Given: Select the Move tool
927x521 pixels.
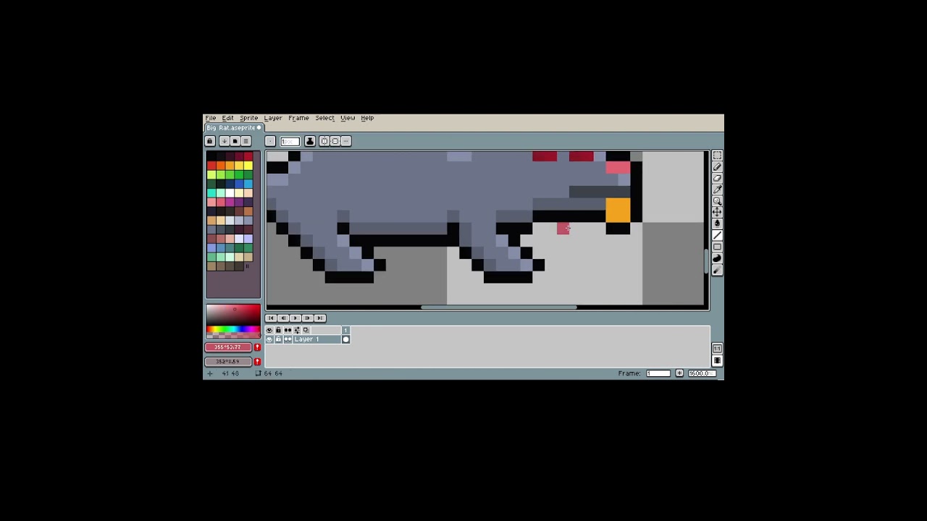Looking at the screenshot, I should (717, 212).
